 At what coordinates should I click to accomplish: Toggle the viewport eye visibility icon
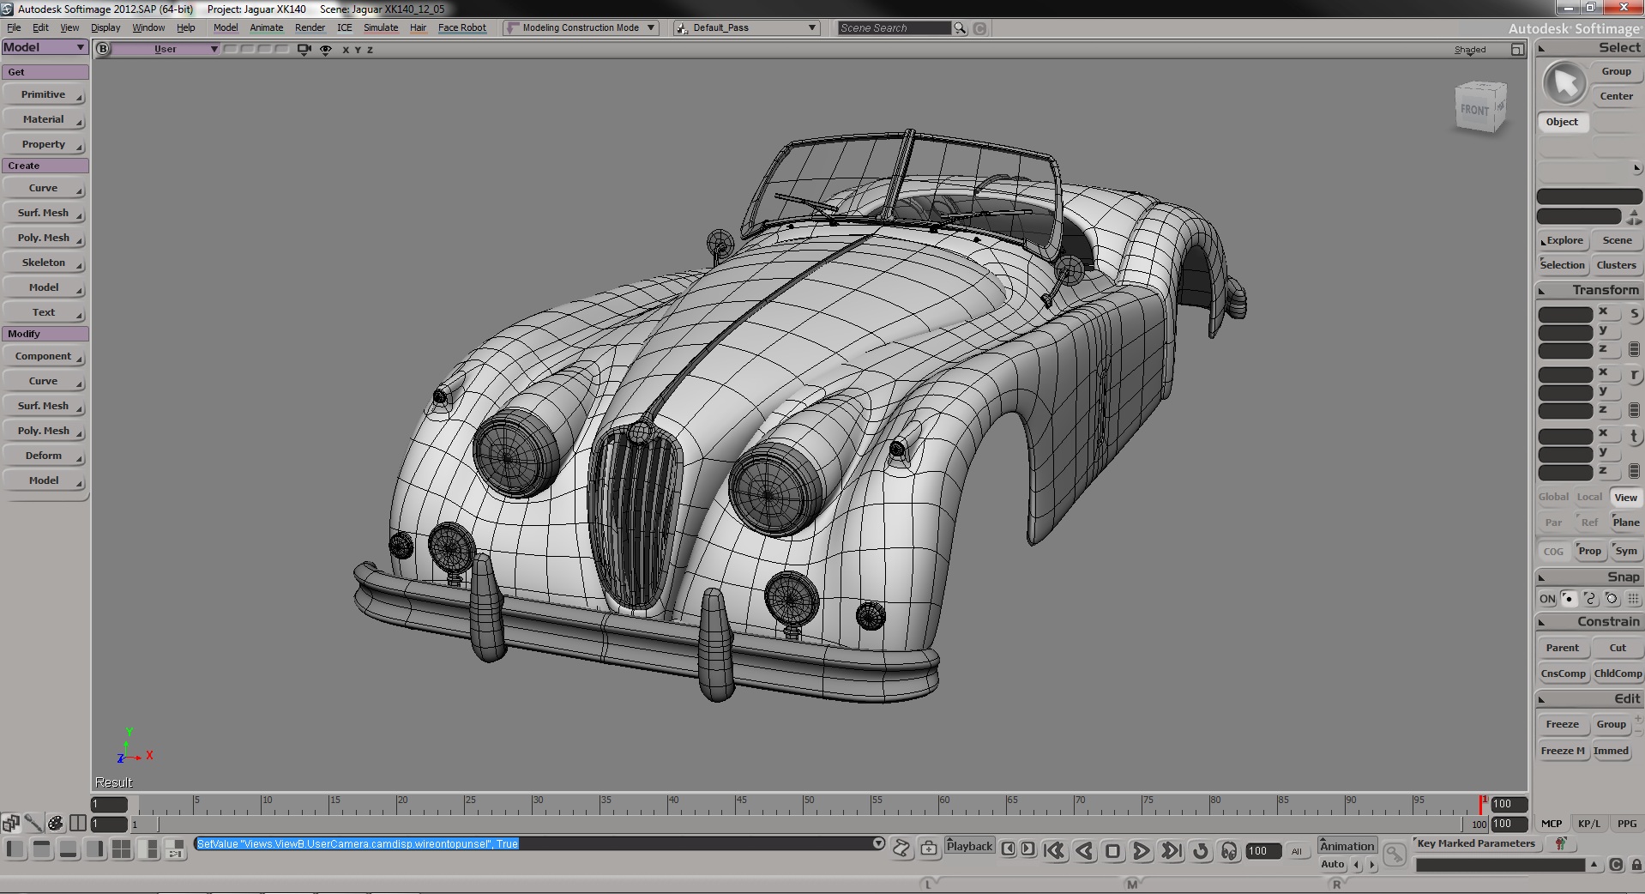click(326, 50)
